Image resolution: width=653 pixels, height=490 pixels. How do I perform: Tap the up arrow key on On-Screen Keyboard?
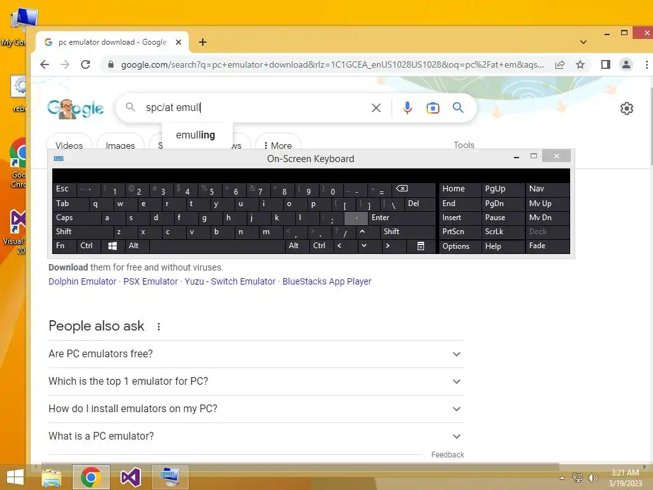click(362, 232)
